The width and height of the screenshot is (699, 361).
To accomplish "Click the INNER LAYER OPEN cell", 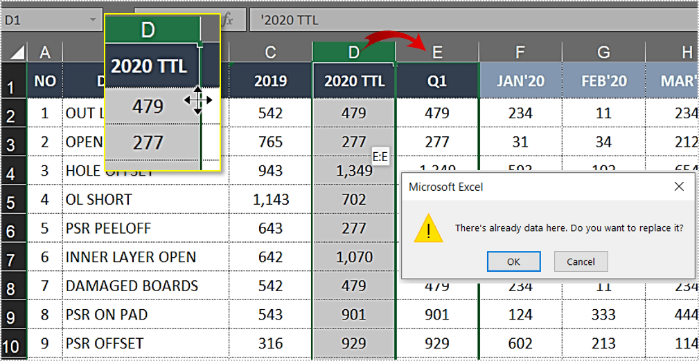I will click(145, 257).
